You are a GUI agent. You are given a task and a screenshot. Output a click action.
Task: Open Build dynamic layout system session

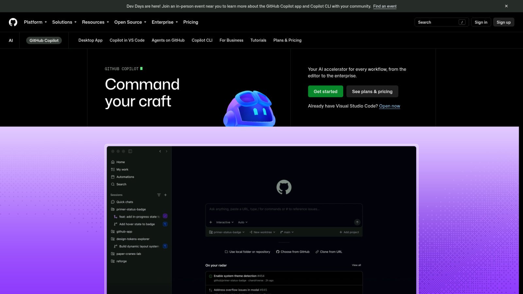pos(137,246)
